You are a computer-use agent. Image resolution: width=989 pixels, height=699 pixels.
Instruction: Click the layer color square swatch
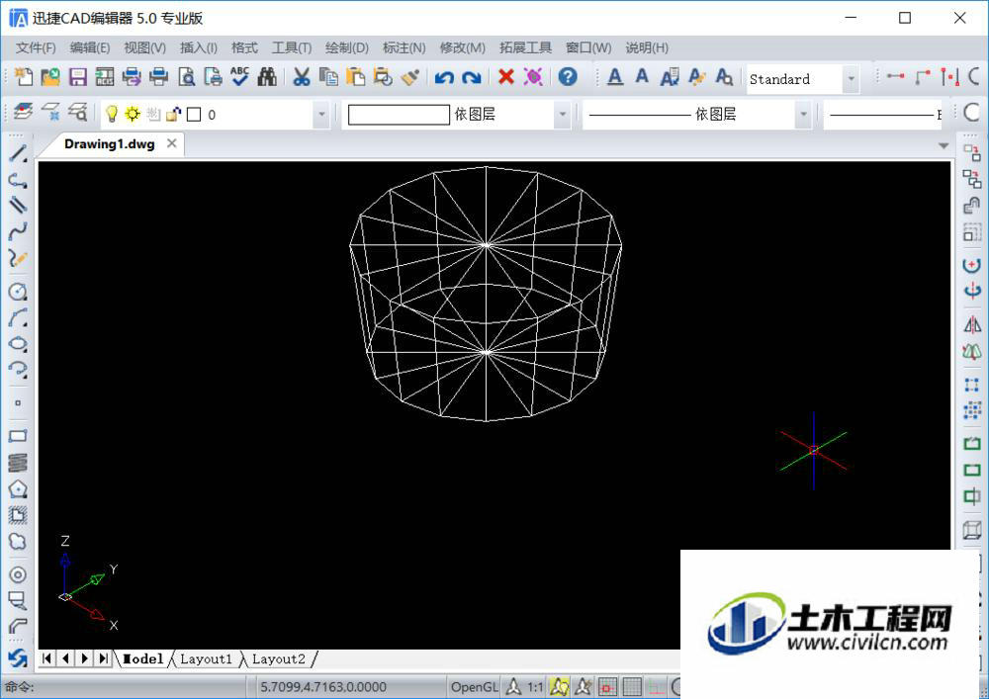[x=194, y=115]
